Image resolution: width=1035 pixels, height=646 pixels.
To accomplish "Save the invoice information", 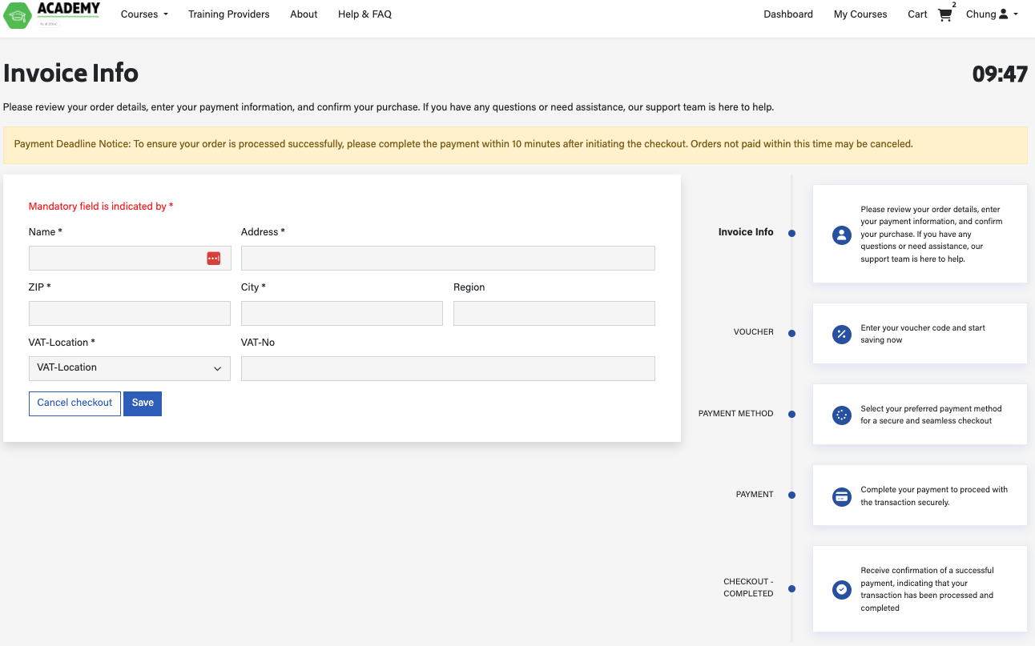I will pos(142,403).
